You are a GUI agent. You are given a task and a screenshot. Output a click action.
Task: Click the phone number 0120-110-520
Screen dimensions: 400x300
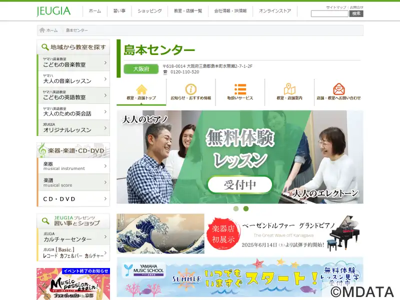[184, 72]
